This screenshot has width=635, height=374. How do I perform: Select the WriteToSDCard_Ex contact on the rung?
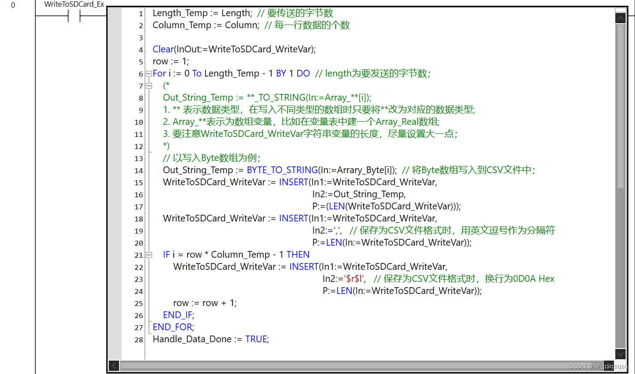click(74, 17)
